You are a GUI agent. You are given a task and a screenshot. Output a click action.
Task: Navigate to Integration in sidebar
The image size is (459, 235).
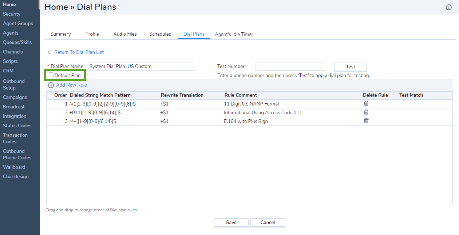click(15, 116)
